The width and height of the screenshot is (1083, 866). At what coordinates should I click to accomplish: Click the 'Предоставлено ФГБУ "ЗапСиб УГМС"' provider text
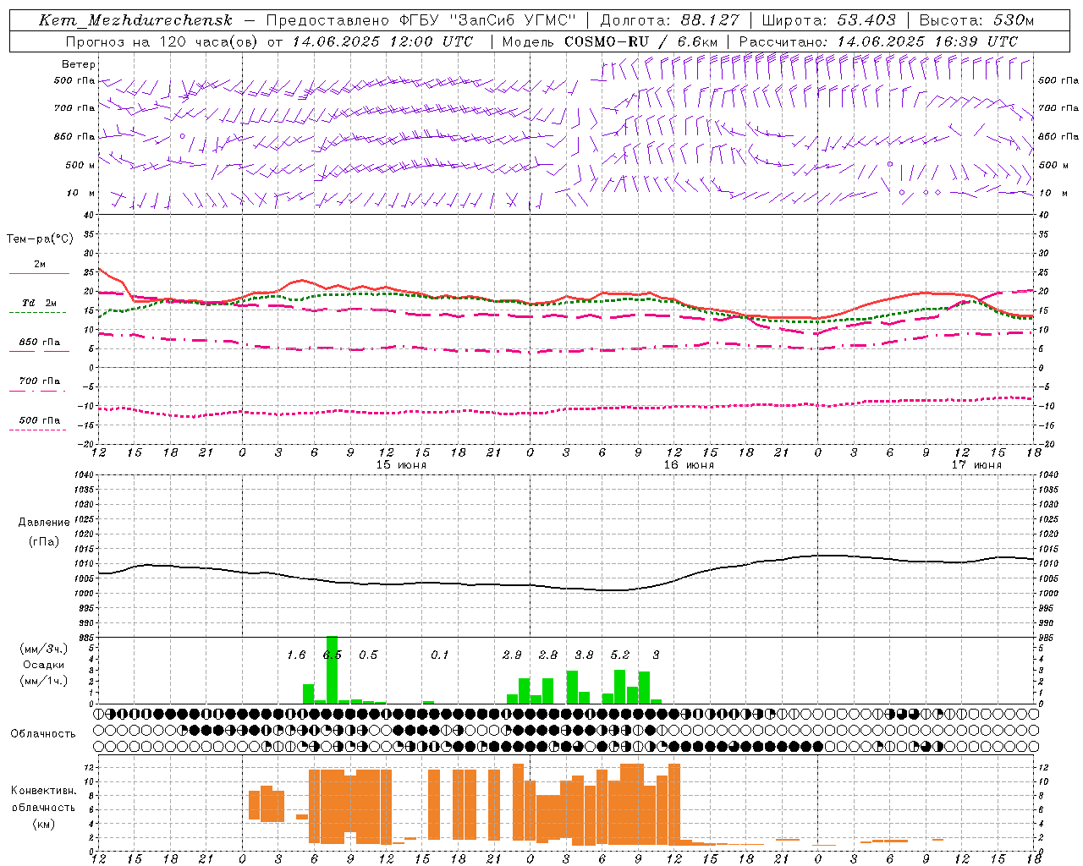[421, 20]
